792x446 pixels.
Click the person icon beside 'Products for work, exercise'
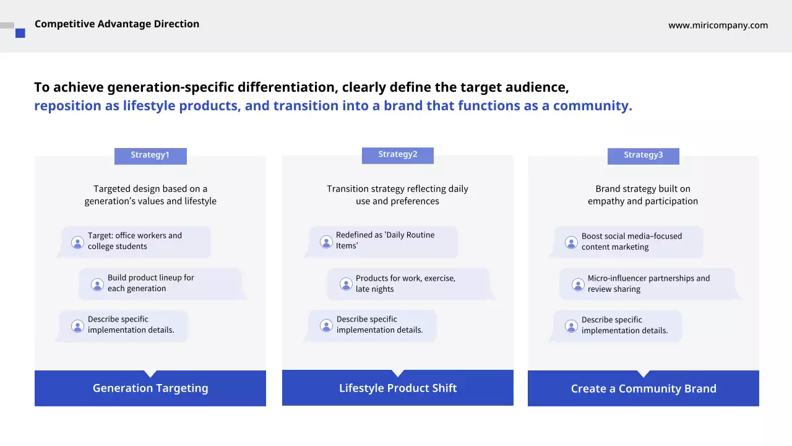[346, 284]
